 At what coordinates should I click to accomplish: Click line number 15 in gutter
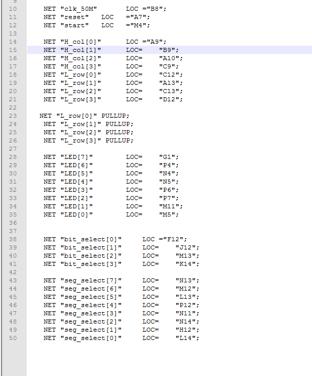pyautogui.click(x=13, y=50)
